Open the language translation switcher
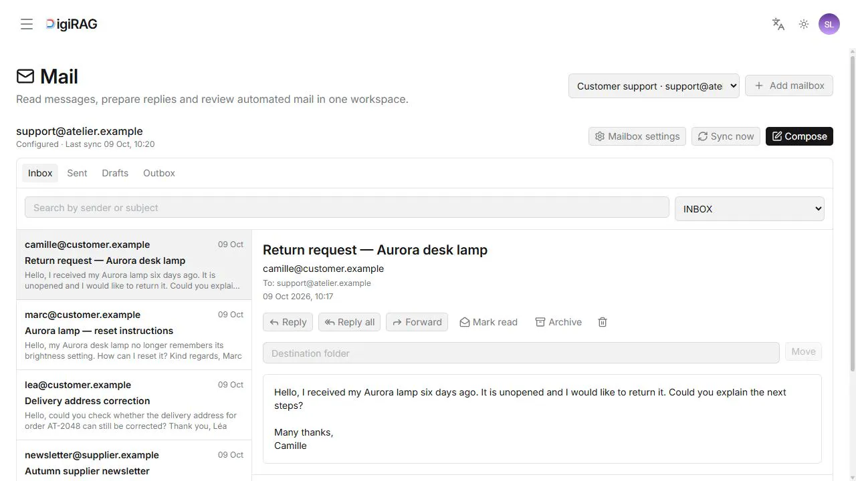Screen dimensions: 856x481 pyautogui.click(x=778, y=24)
